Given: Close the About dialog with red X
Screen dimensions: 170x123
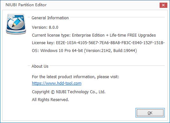Looking at the screenshot, I should tap(163, 5).
